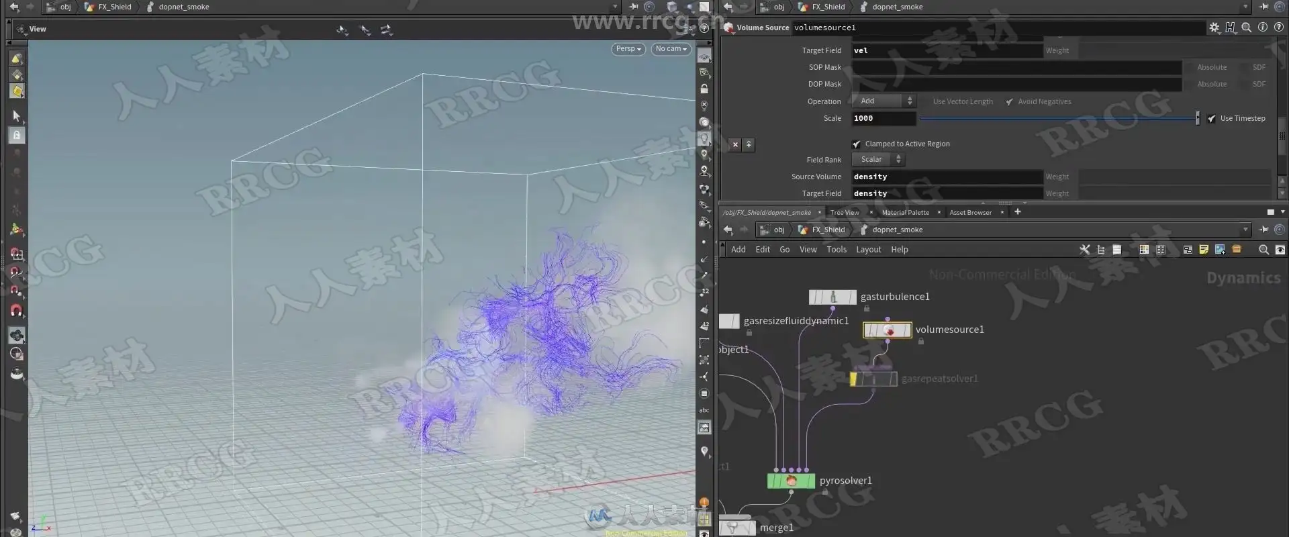The height and width of the screenshot is (537, 1289).
Task: Select the gasturbulence1 node
Action: pyautogui.click(x=832, y=297)
